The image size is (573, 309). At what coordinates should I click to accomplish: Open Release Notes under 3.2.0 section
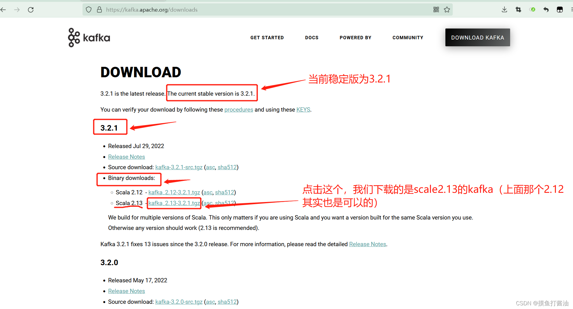tap(126, 291)
